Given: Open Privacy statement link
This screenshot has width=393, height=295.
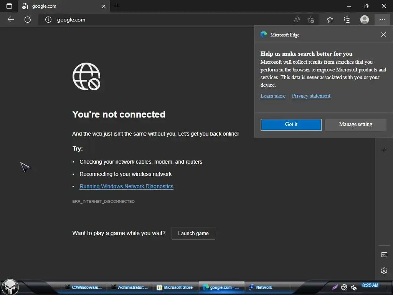Looking at the screenshot, I should [311, 96].
